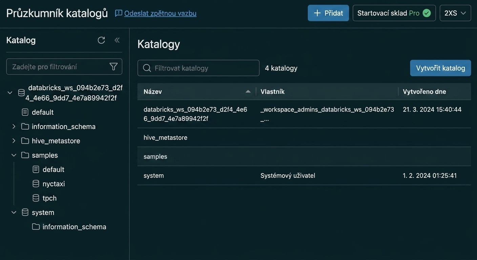Select default under databricks_ws in tree
The width and height of the screenshot is (477, 260).
point(43,112)
